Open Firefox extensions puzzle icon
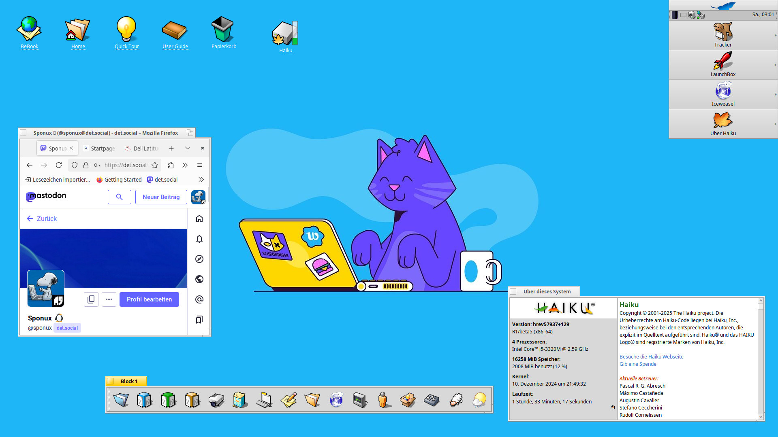This screenshot has width=778, height=437. [171, 165]
